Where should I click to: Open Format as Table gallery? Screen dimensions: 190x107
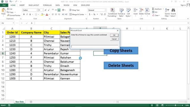[121, 12]
